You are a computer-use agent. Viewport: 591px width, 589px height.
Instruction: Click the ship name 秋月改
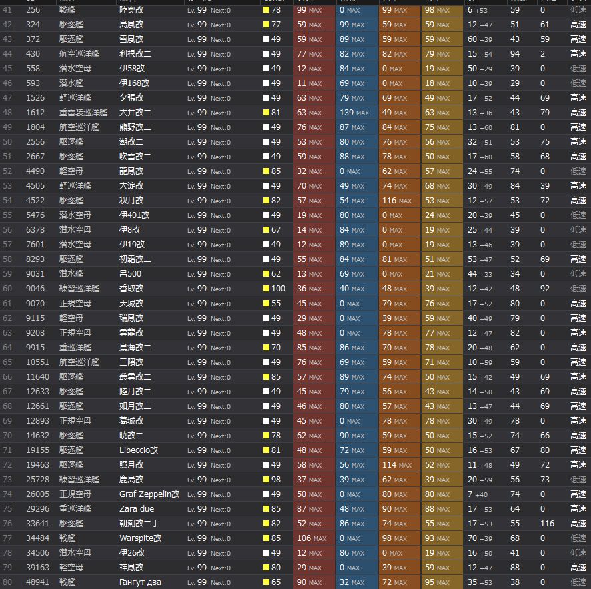[131, 201]
